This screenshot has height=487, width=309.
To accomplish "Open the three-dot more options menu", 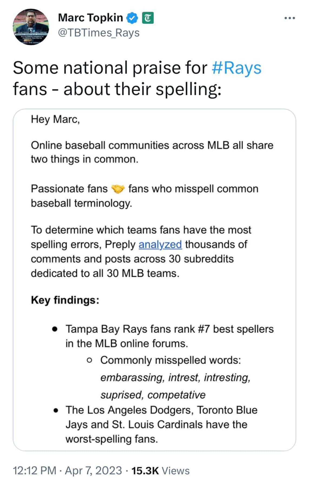I will tap(290, 18).
